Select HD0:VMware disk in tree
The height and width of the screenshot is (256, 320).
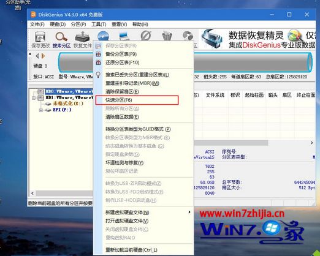[69, 91]
